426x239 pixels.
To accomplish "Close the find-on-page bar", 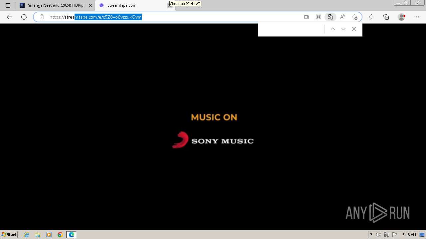I will click(354, 29).
